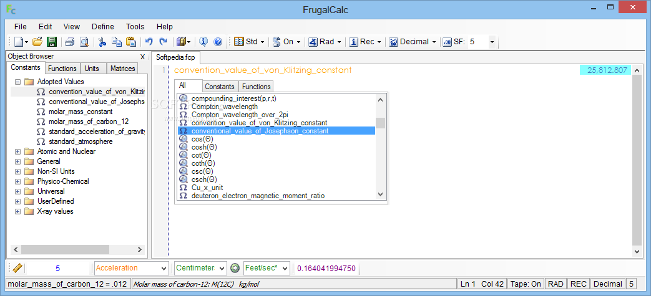This screenshot has height=296, width=651.
Task: Expand the Universal folder
Action: point(18,191)
